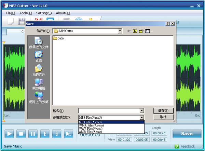Image resolution: width=205 pixels, height=151 pixels.
Task: Open the Feedback link
Action: point(188,146)
